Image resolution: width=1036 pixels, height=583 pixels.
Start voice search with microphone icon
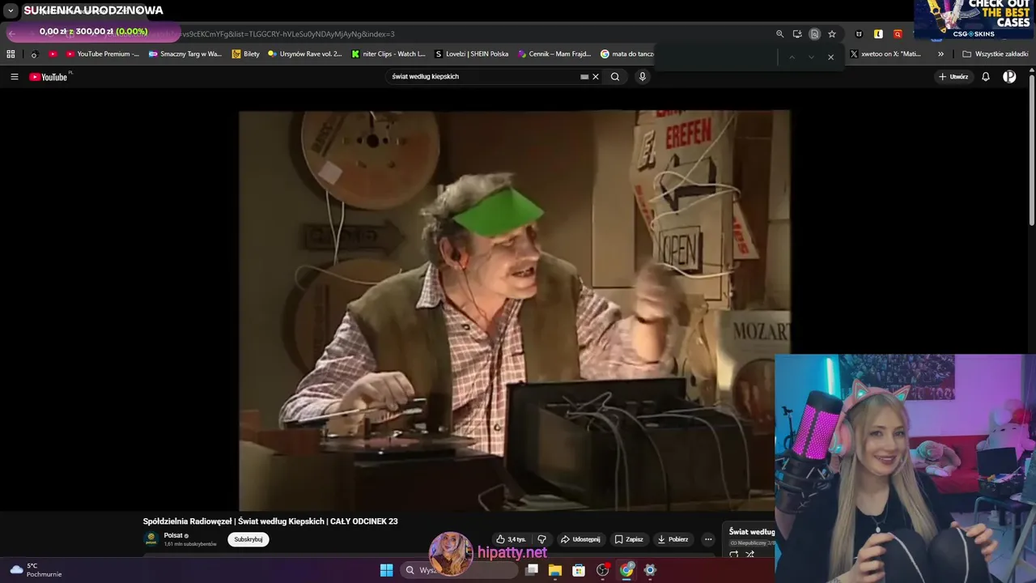643,77
